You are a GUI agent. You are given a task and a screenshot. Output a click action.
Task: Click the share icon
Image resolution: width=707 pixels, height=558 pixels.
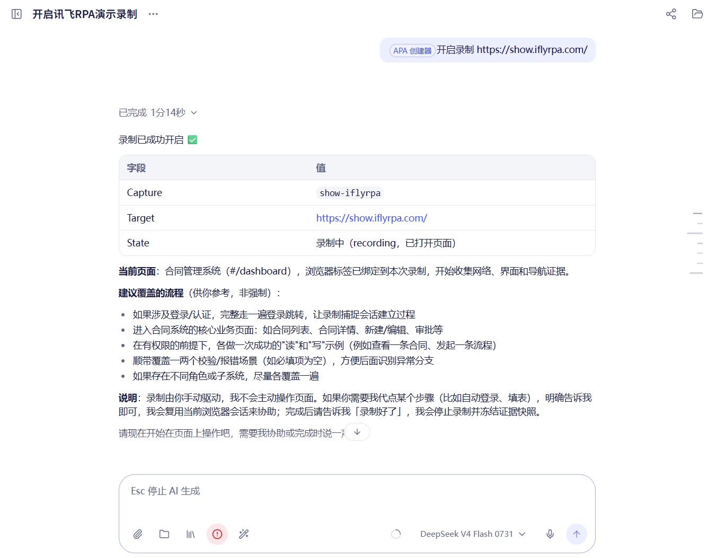point(671,14)
